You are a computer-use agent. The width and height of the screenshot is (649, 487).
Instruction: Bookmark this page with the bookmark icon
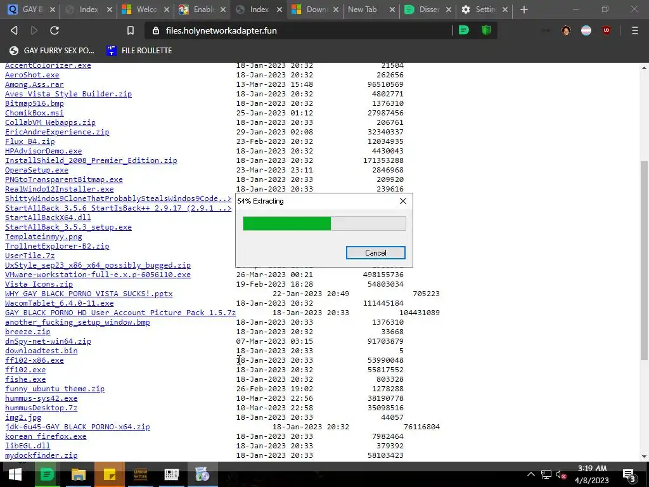tap(131, 30)
